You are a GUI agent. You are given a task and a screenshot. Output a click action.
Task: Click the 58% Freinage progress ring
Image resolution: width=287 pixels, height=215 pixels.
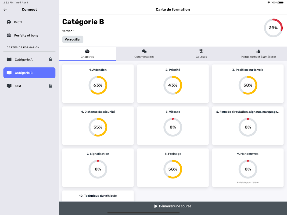(x=173, y=169)
